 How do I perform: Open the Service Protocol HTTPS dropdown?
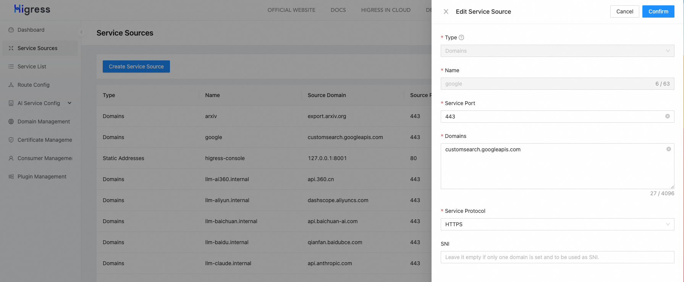557,224
